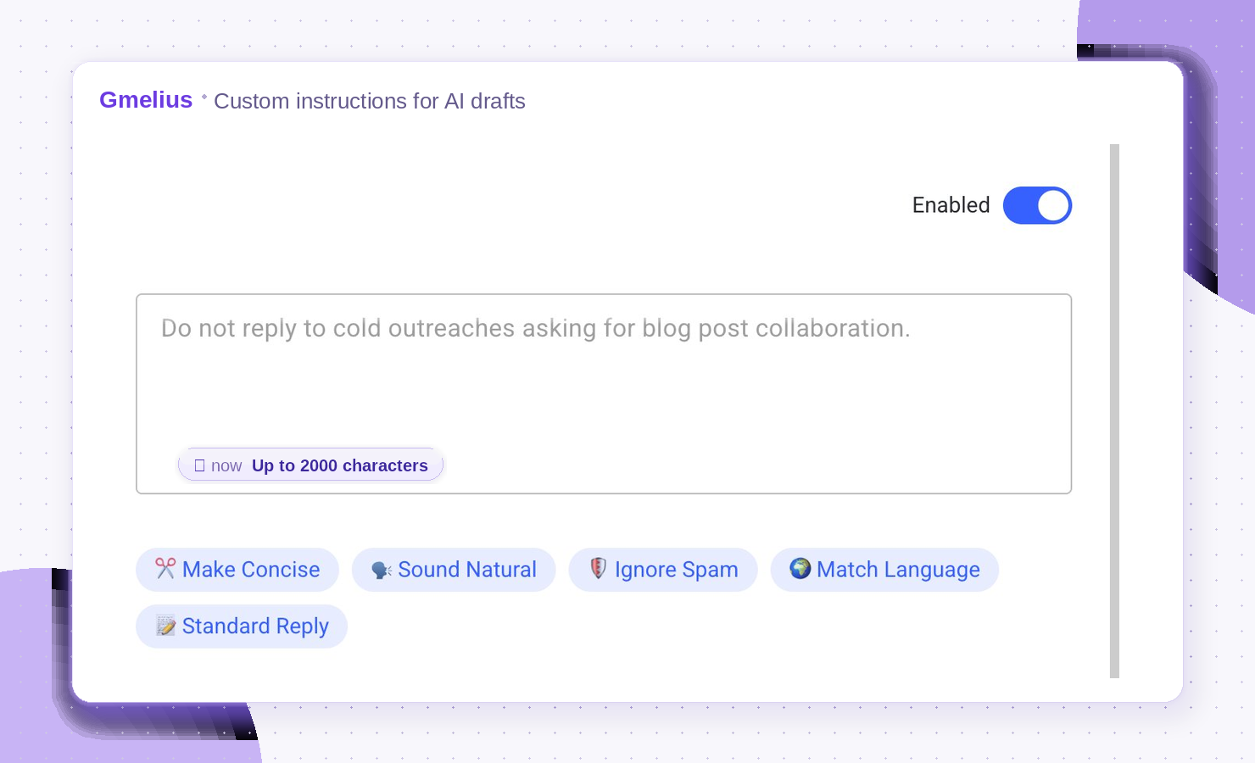1255x763 pixels.
Task: Apply the Sound Natural text label
Action: (467, 570)
